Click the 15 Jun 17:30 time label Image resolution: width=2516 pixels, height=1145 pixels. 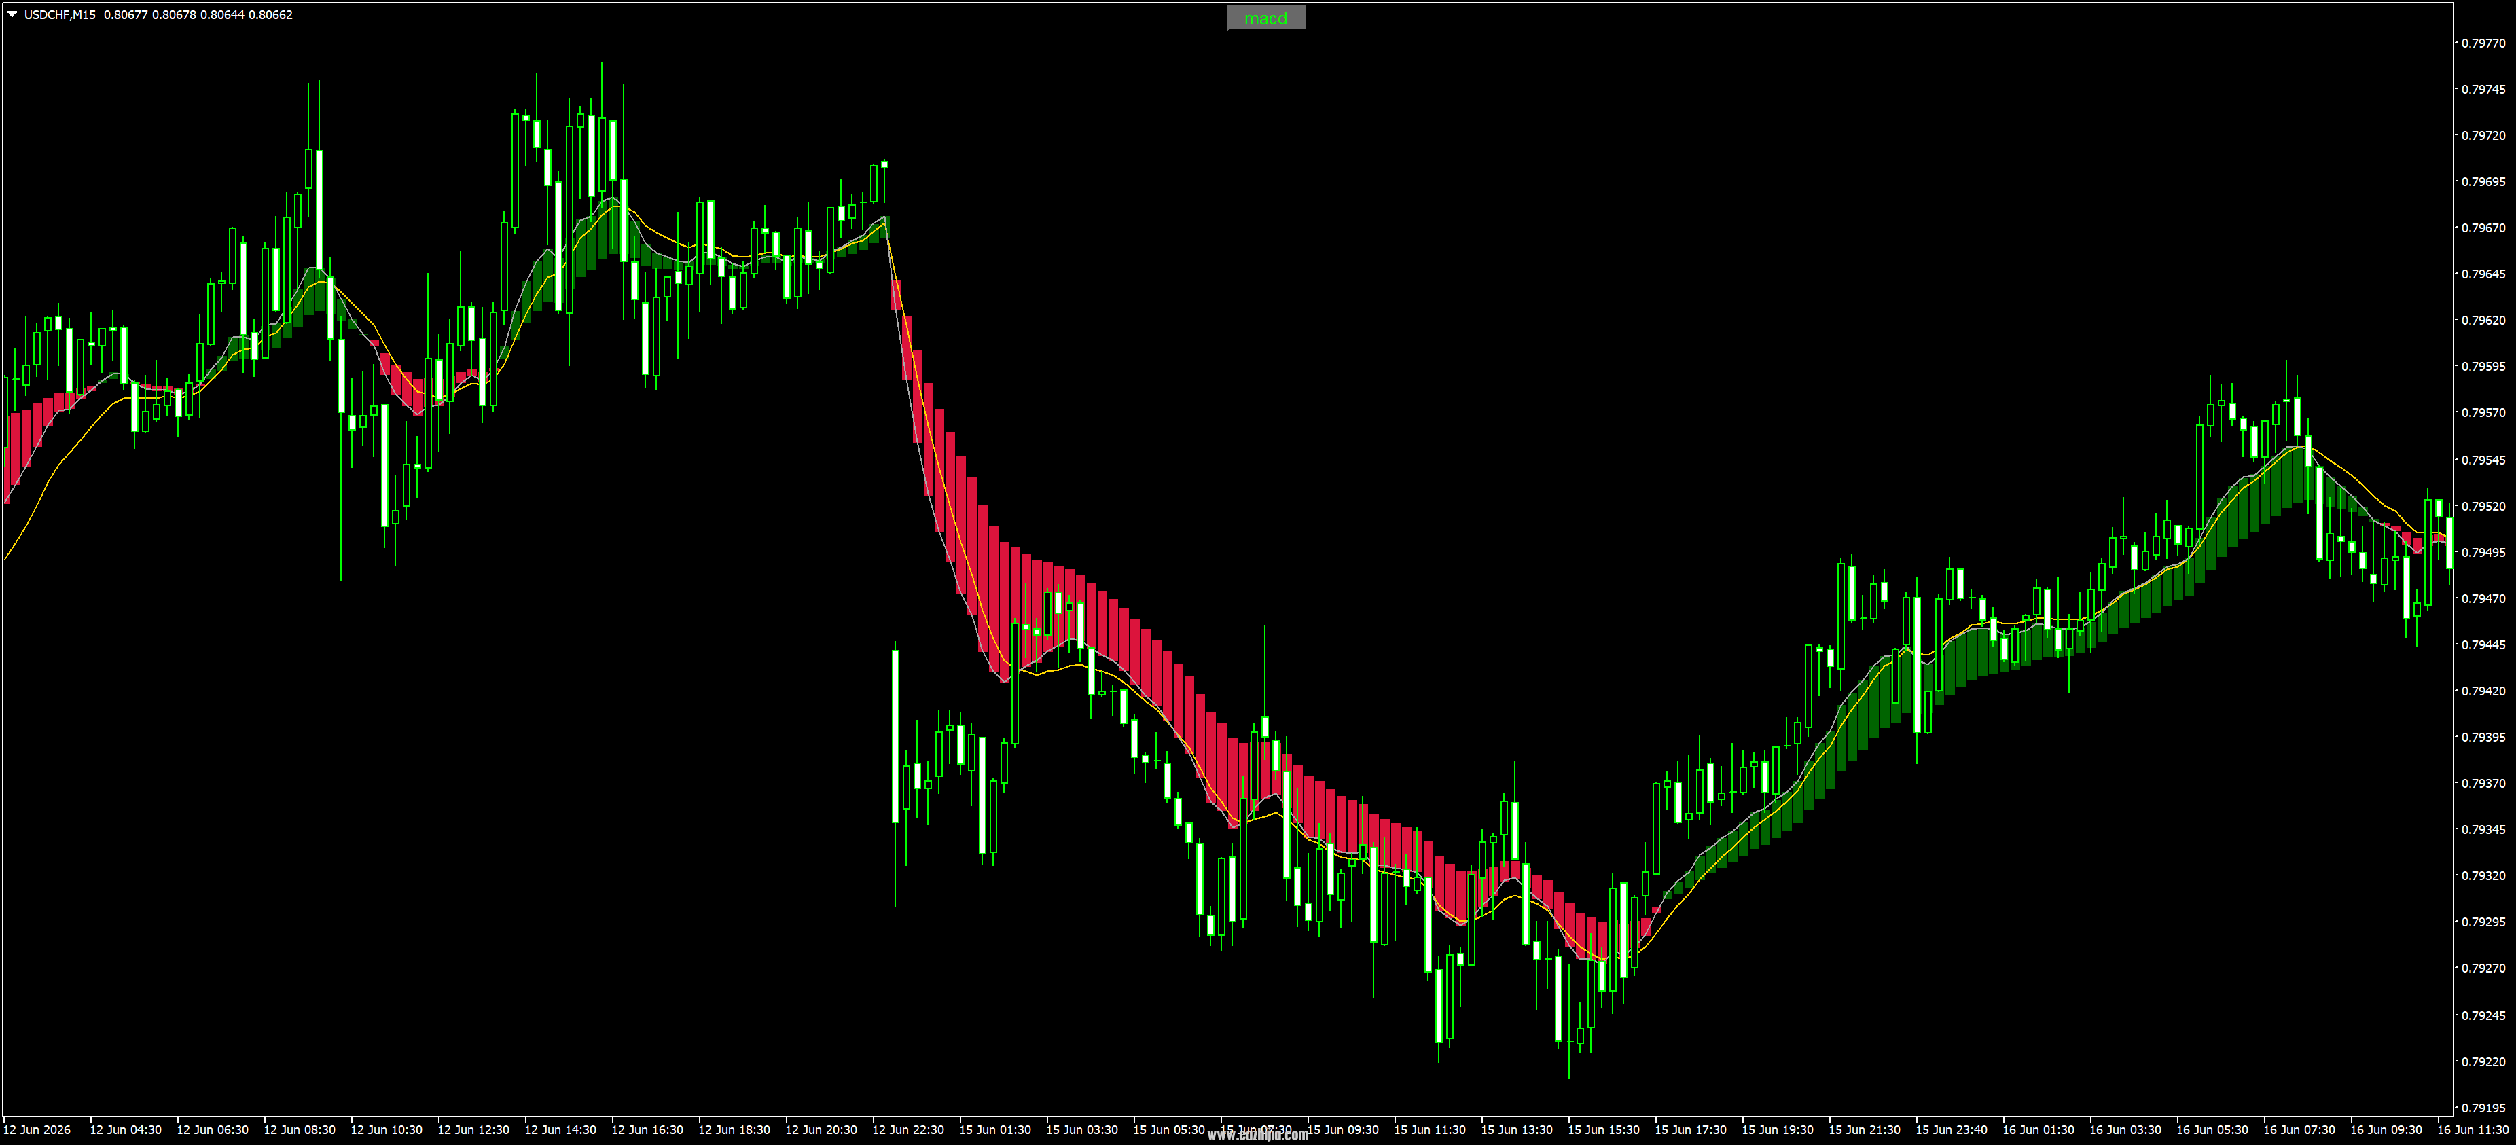1691,1130
